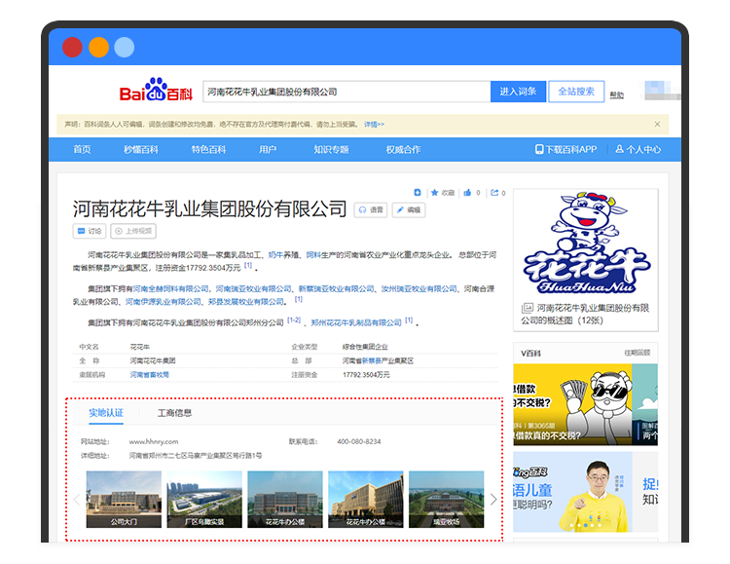The image size is (730, 564).
Task: Close the yellow notice banner
Action: pos(657,124)
